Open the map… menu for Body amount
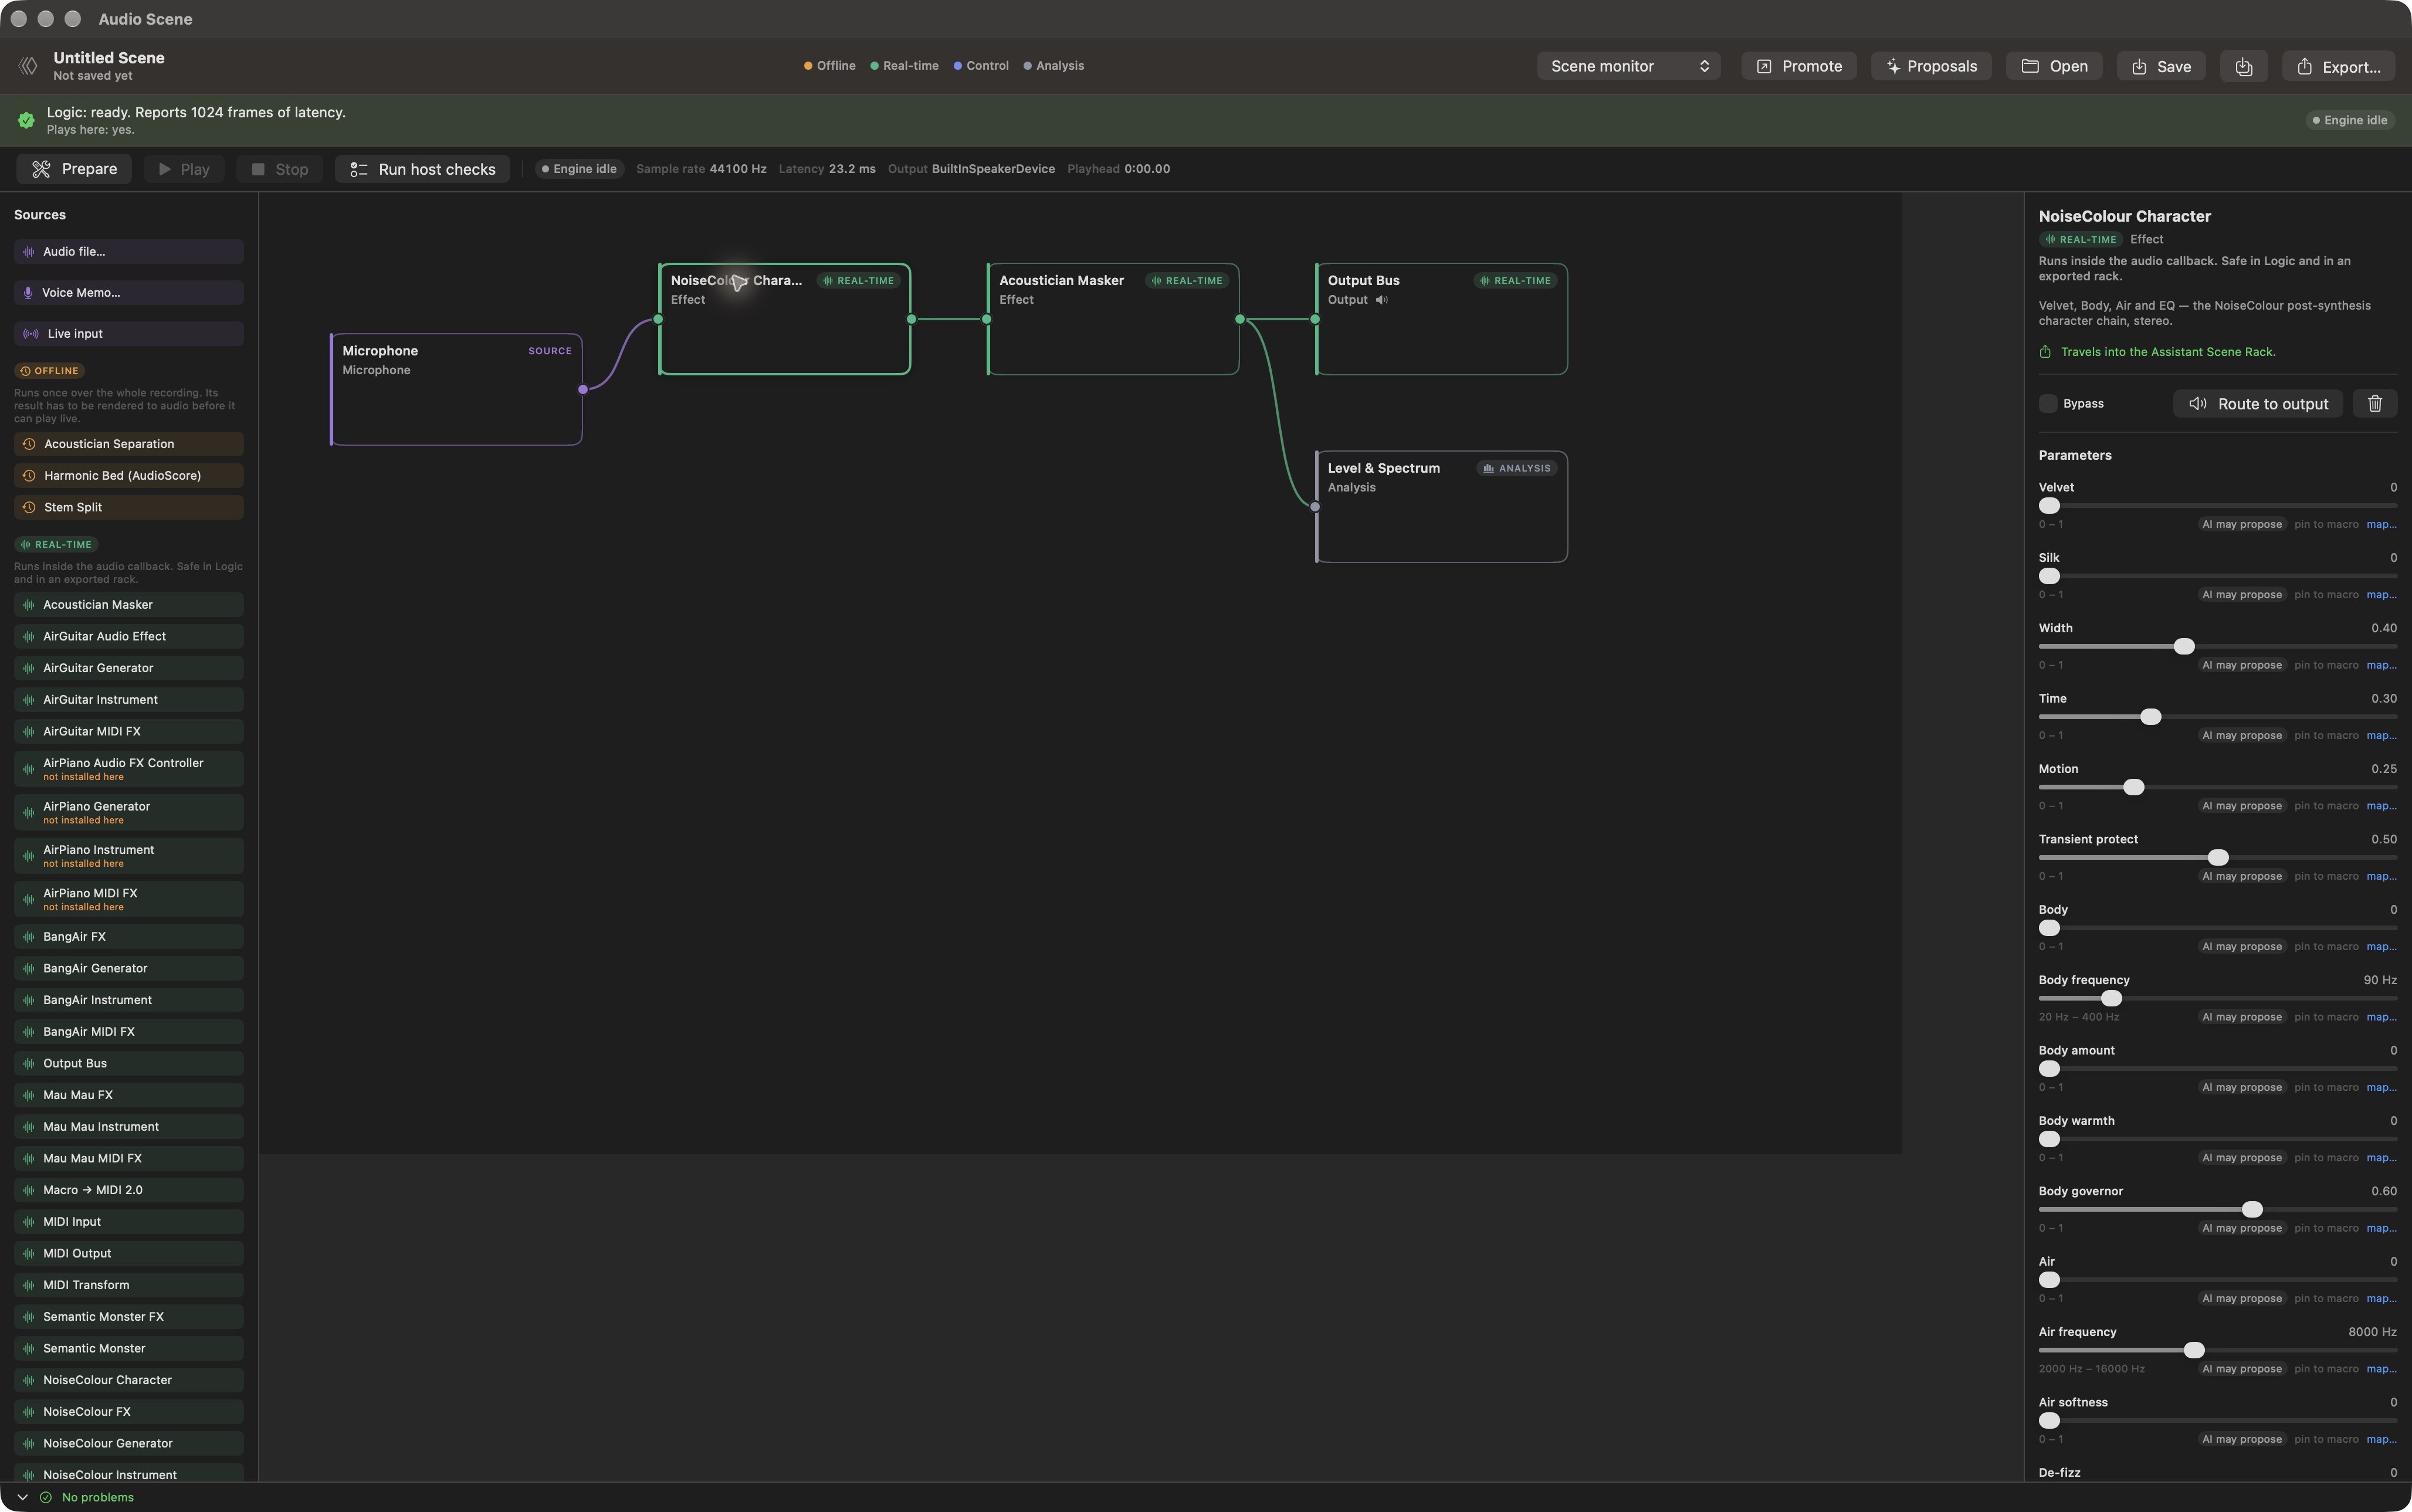Screen dimensions: 2412x1512 click(2381, 1088)
